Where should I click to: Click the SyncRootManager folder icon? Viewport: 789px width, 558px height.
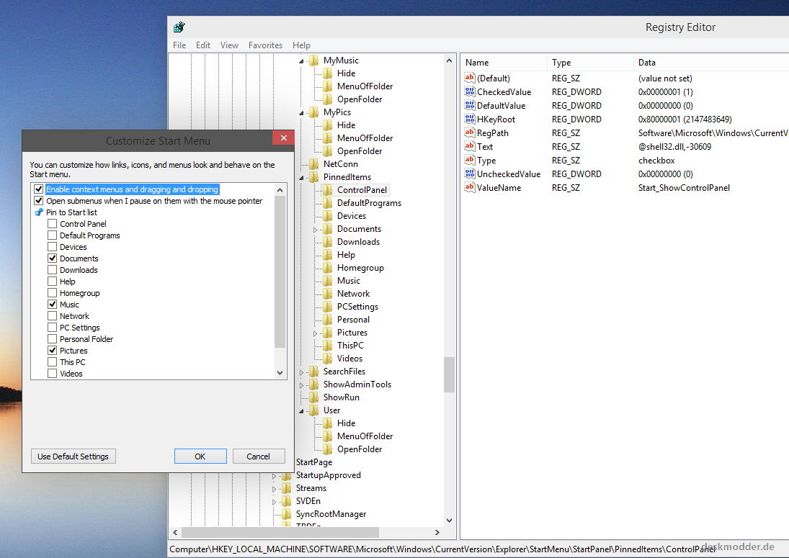(x=286, y=514)
